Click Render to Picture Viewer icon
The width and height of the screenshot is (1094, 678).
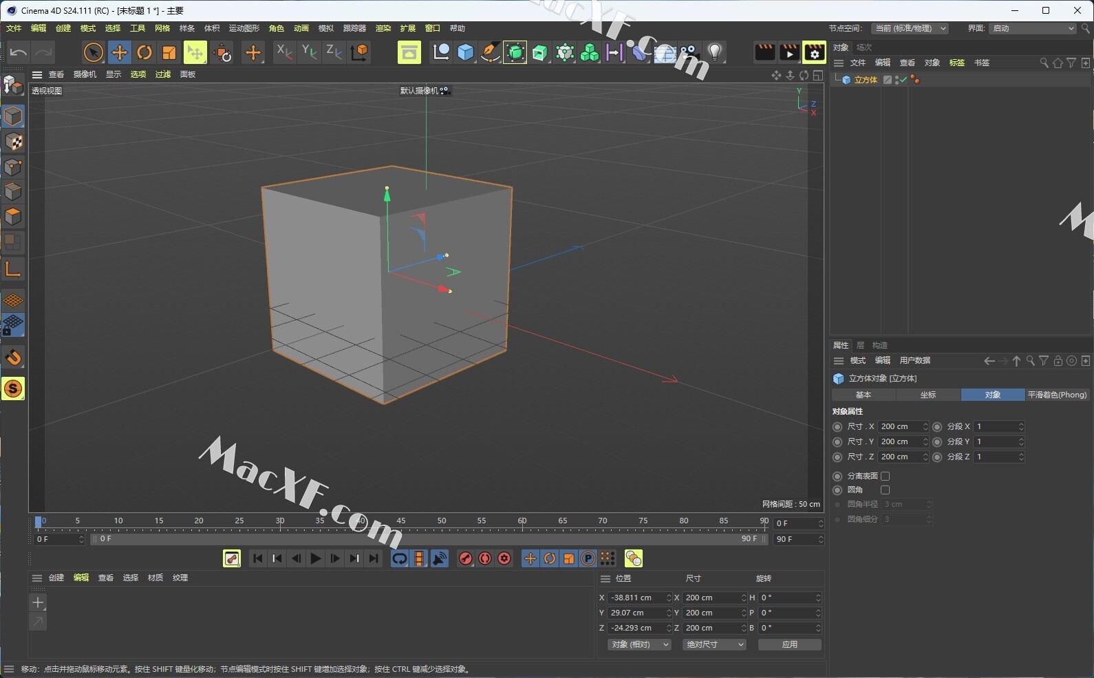(x=789, y=52)
